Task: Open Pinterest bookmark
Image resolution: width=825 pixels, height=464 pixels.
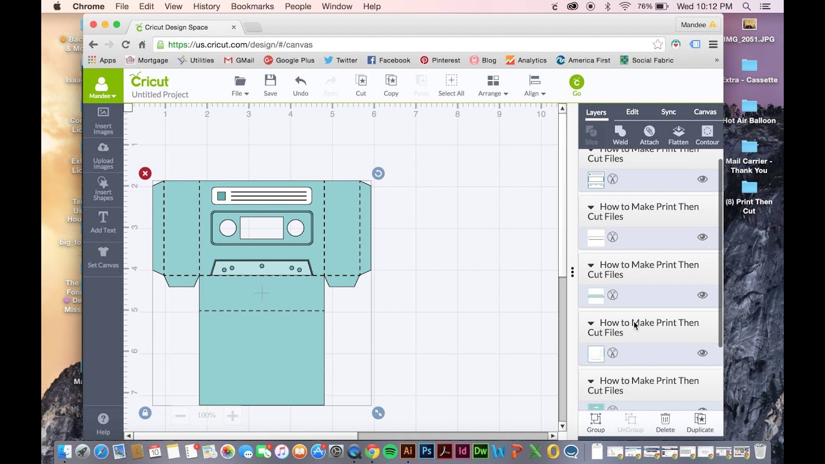Action: 440,60
